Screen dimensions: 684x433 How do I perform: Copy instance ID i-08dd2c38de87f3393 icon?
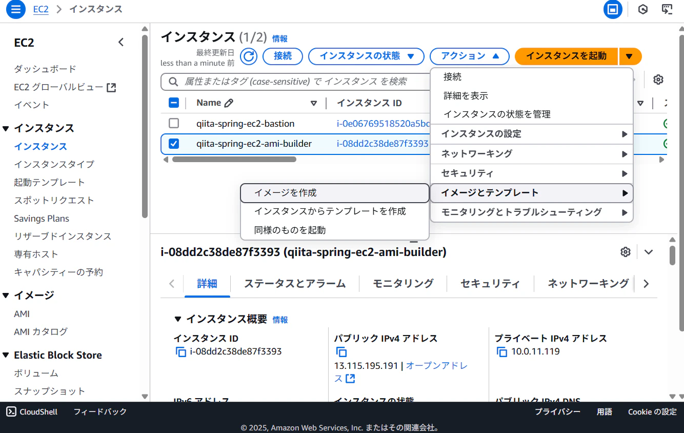coord(180,352)
